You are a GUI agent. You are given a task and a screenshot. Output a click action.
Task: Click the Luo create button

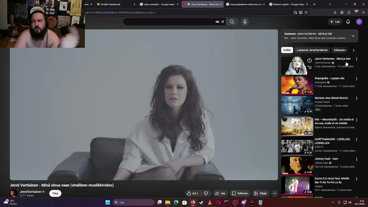pyautogui.click(x=335, y=22)
